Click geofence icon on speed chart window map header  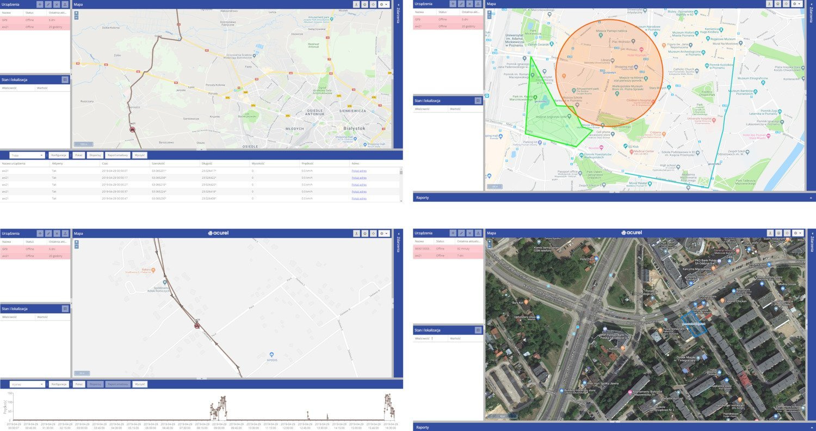point(364,233)
